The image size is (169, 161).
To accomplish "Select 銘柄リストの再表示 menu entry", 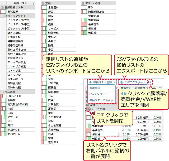I will tap(101, 100).
